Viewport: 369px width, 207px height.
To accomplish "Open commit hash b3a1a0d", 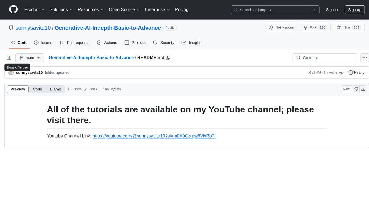I will [314, 73].
